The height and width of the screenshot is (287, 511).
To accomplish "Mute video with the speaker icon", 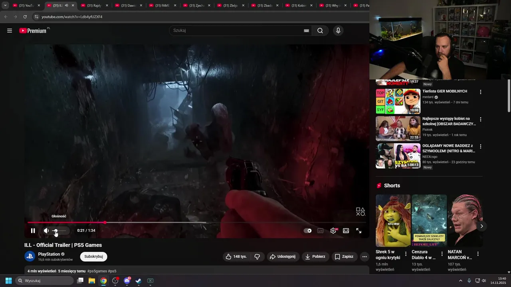I will 46,230.
